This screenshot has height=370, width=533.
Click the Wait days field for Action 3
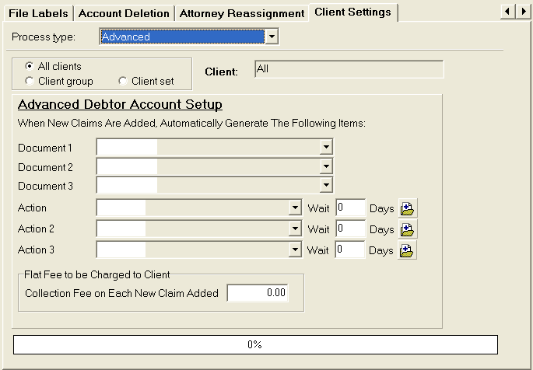point(350,250)
